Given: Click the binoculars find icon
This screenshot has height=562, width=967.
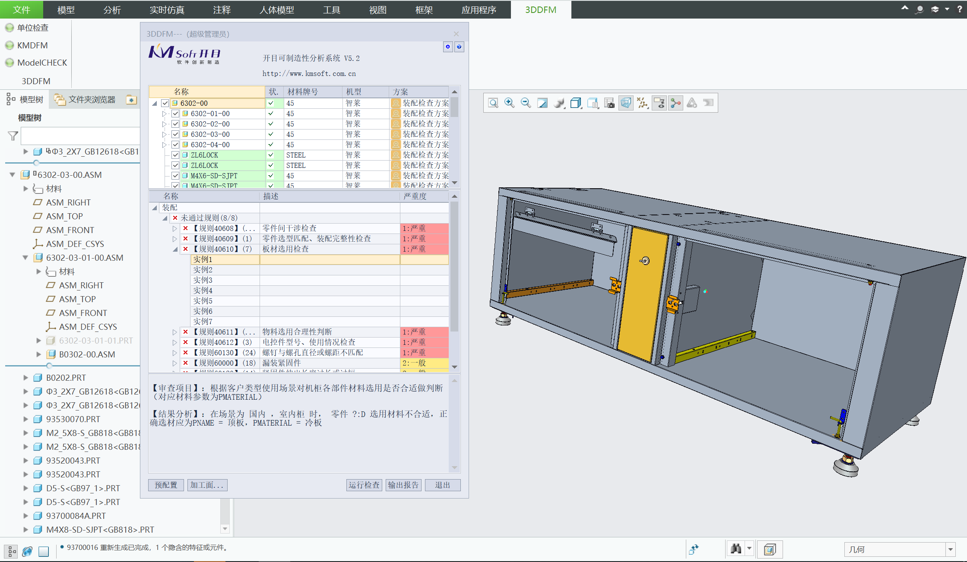Looking at the screenshot, I should [x=736, y=549].
